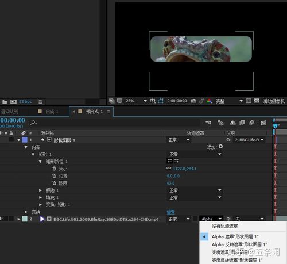
Task: Expand the 填充 1 property group
Action: click(x=40, y=197)
